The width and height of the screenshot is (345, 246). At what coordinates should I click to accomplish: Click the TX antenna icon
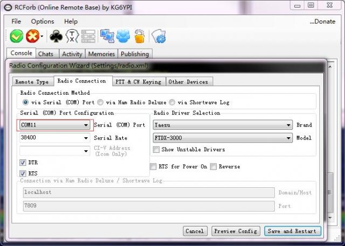(72, 36)
